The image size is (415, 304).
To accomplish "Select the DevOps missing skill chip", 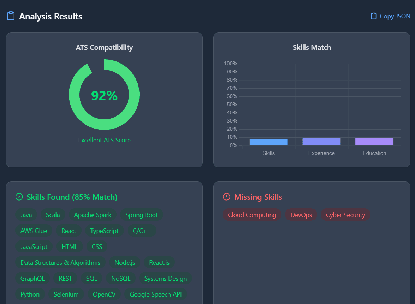I will click(301, 215).
